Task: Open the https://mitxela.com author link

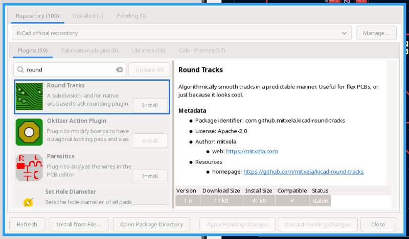Action: tap(252, 152)
